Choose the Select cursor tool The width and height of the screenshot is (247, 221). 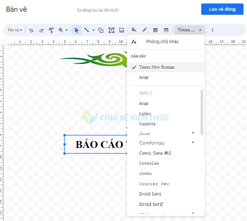tap(76, 30)
